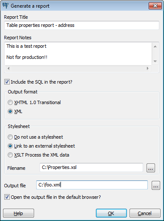
Task: Click the horizontal scrollbar track in Report Notes
Action: tap(78, 69)
